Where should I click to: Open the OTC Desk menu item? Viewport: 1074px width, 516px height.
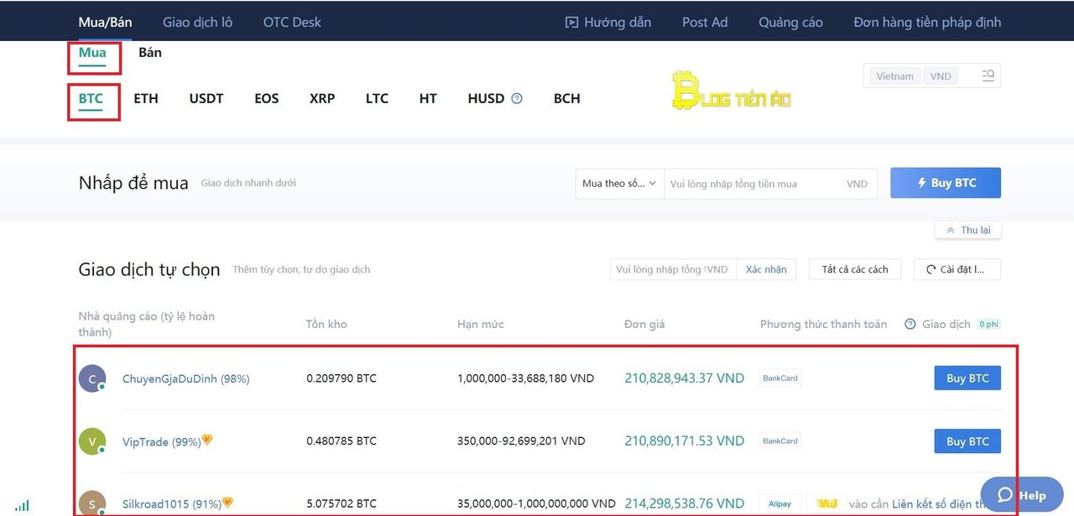[x=292, y=23]
